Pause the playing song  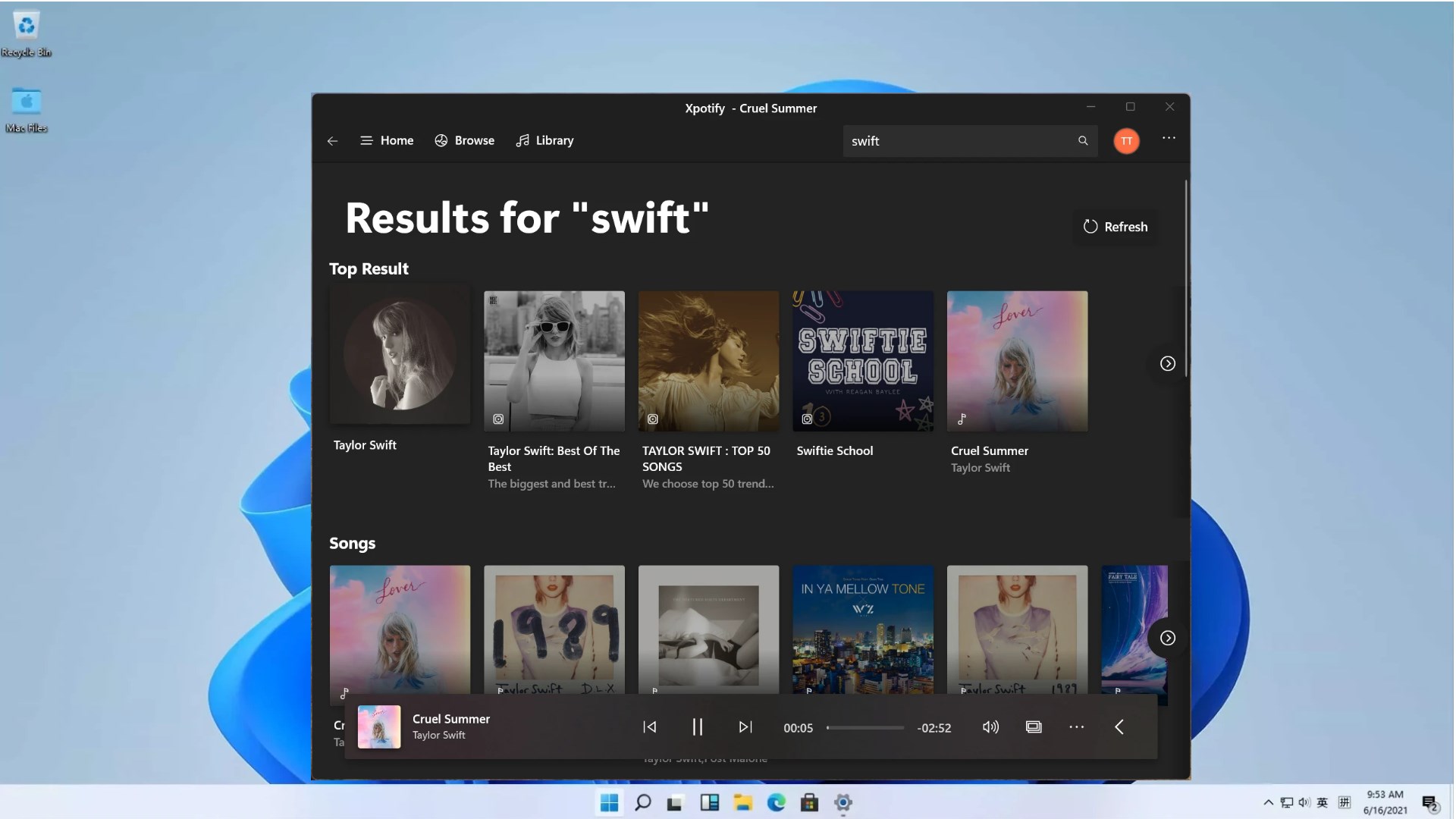[698, 727]
